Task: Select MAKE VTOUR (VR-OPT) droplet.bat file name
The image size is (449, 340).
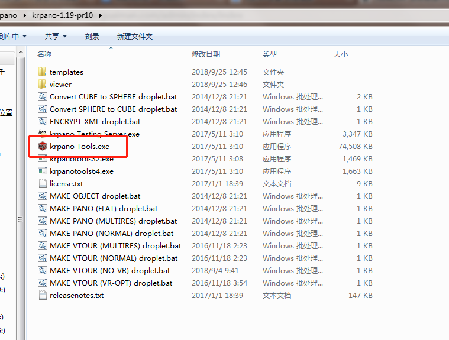Action: click(x=111, y=283)
